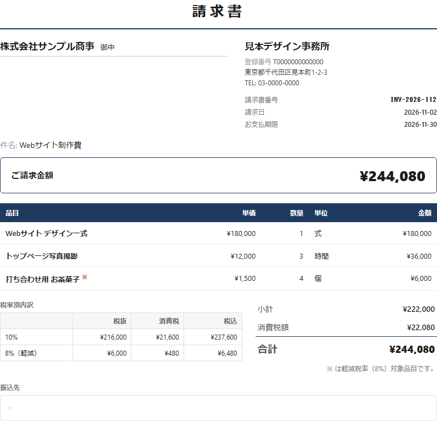Click unit price ¥1,500
Image resolution: width=437 pixels, height=421 pixels.
(245, 279)
